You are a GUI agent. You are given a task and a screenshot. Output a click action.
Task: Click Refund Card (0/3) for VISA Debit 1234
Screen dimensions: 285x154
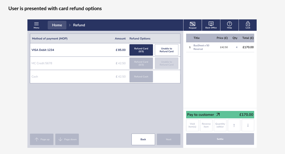[x=141, y=50]
